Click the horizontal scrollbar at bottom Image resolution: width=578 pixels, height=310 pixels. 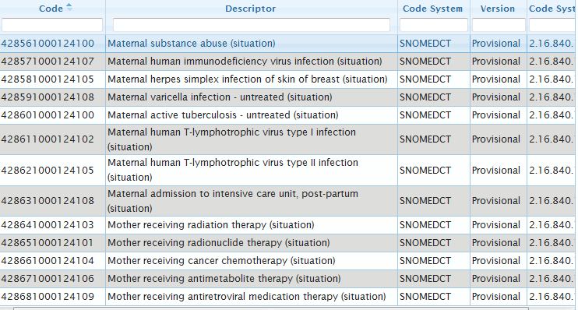click(271, 308)
